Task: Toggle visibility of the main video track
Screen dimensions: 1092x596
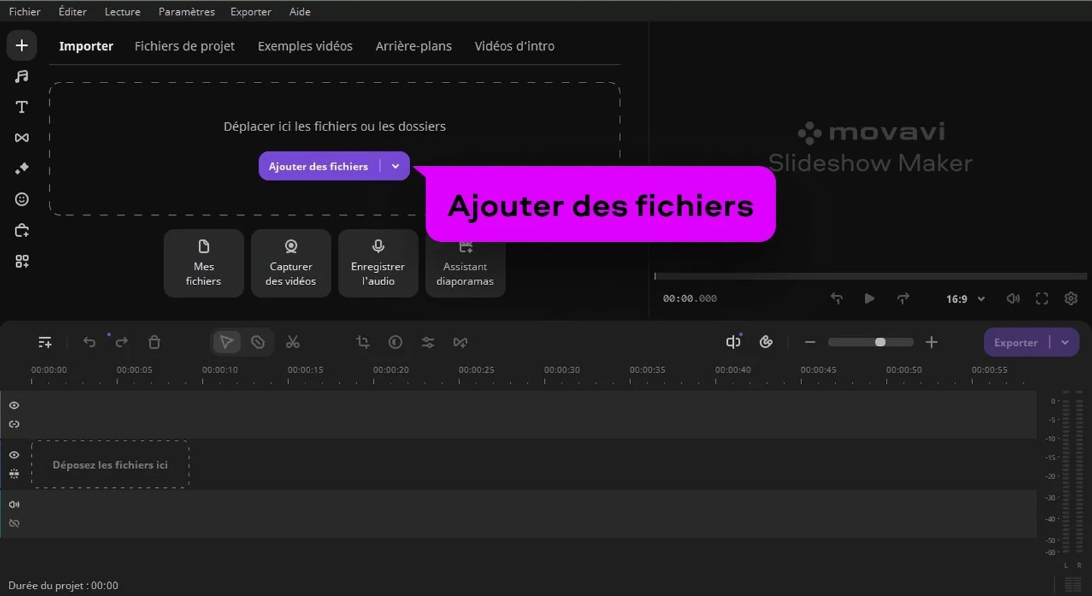Action: [14, 455]
